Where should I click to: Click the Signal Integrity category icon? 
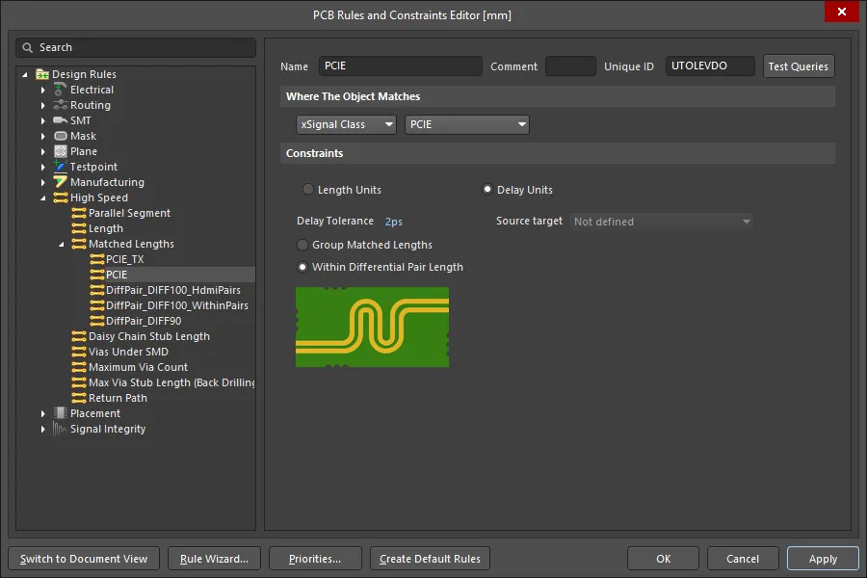click(61, 429)
